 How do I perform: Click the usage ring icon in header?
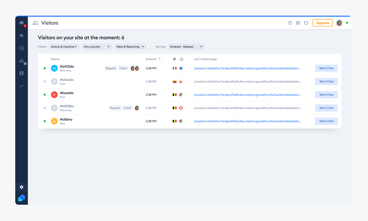pos(306,23)
